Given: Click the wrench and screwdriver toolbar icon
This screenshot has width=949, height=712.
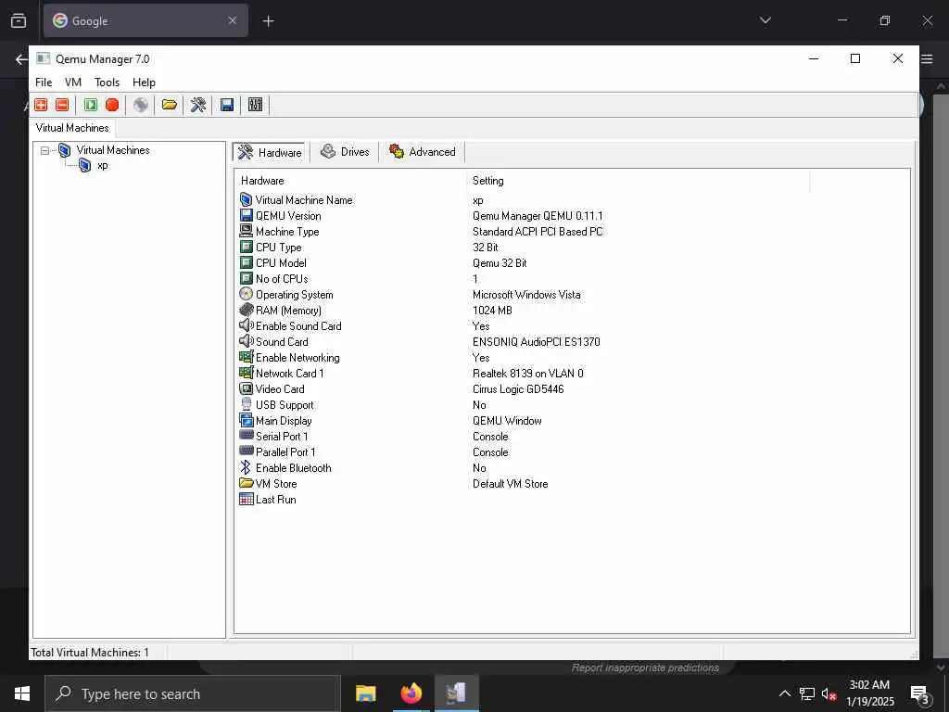Looking at the screenshot, I should coord(198,105).
